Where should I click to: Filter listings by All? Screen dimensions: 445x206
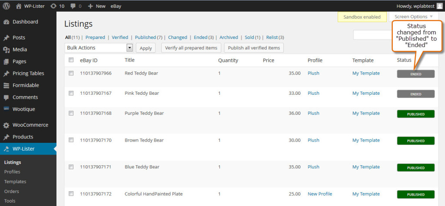(68, 37)
